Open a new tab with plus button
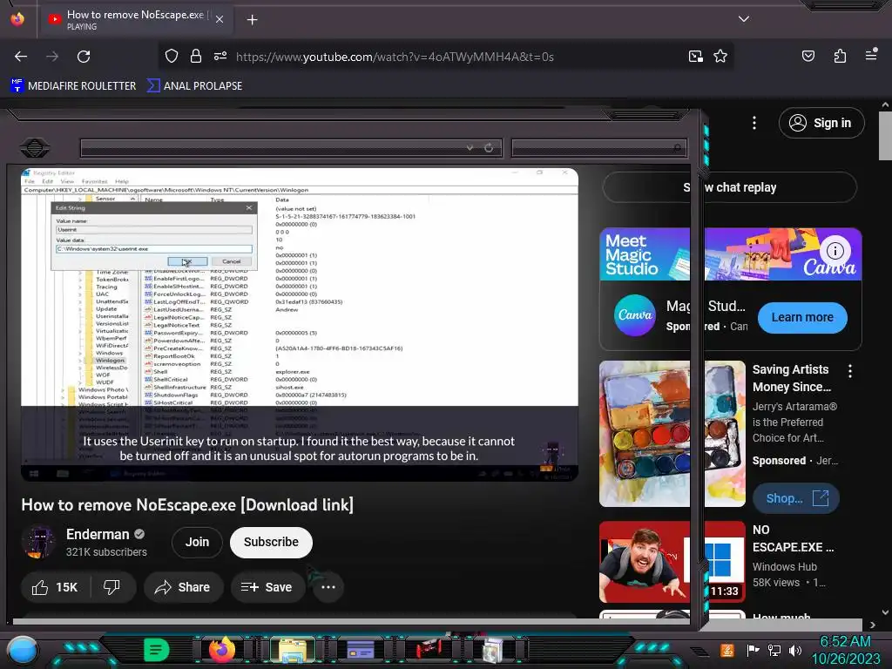 point(252,20)
